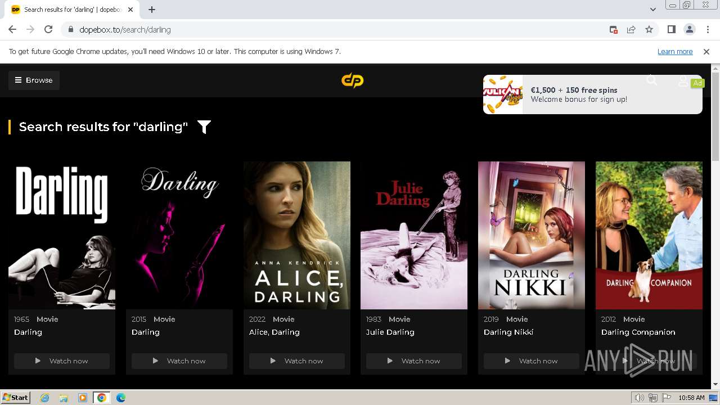Watch now for Julie Darling

click(414, 361)
